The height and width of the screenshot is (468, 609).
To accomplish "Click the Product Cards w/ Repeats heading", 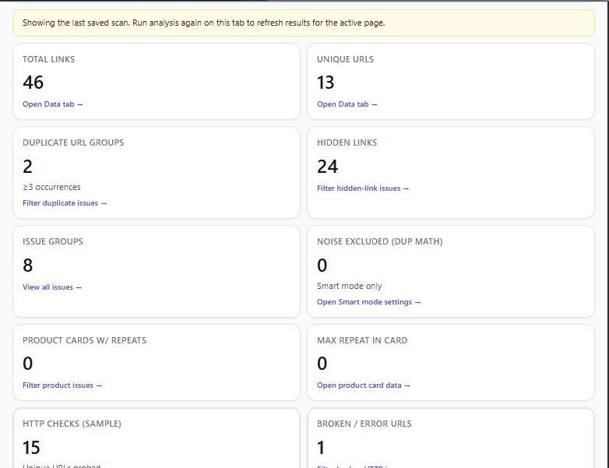I will 84,340.
